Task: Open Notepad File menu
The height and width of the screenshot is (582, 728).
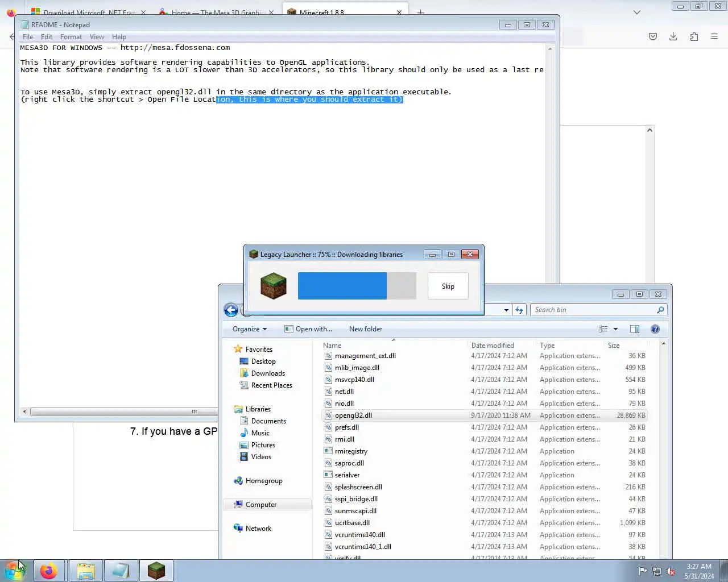Action: pyautogui.click(x=28, y=37)
